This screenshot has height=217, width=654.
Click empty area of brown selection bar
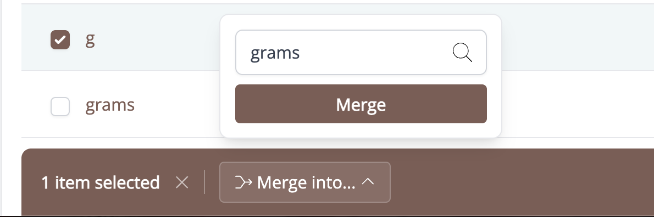(x=522, y=182)
